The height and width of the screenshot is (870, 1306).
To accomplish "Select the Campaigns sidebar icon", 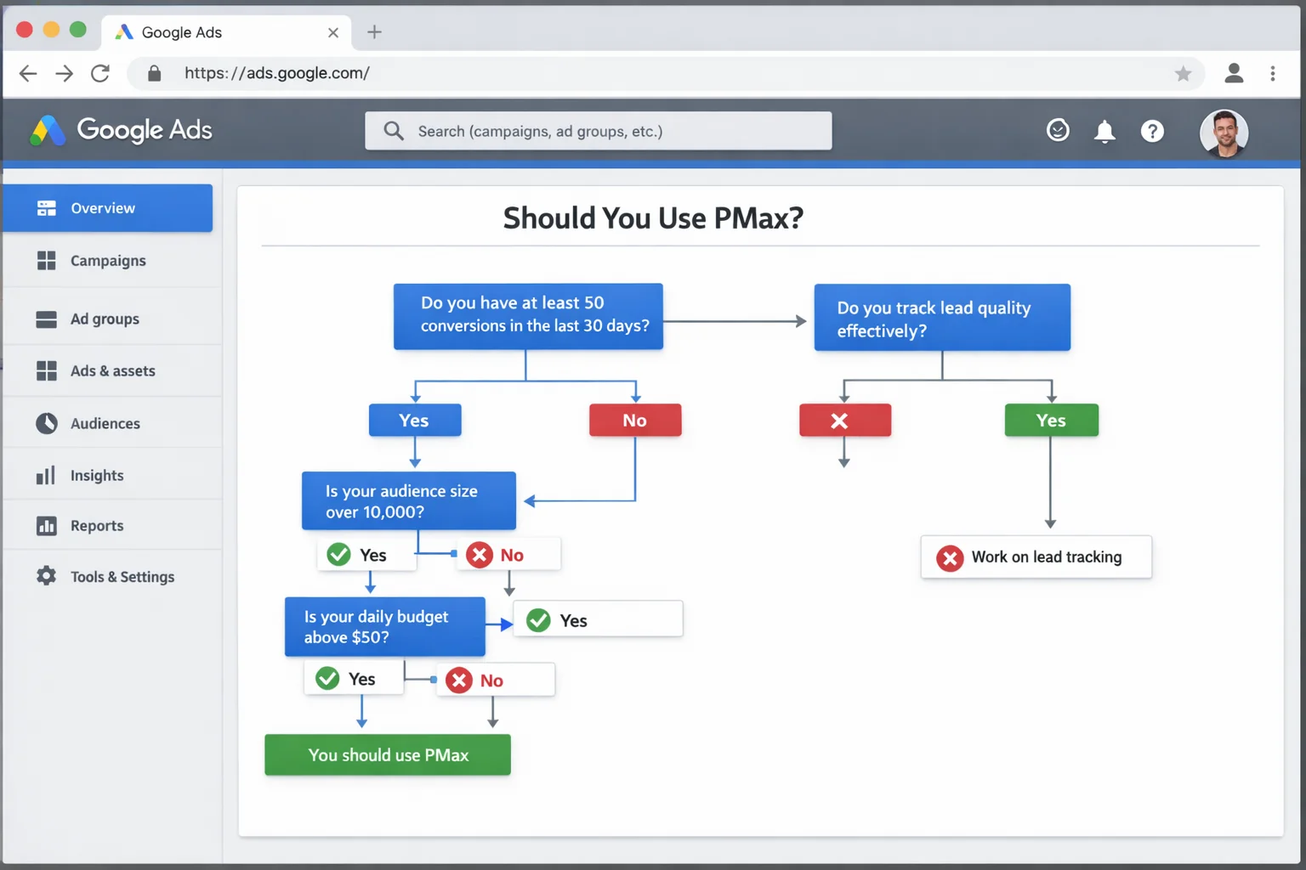I will 46,260.
